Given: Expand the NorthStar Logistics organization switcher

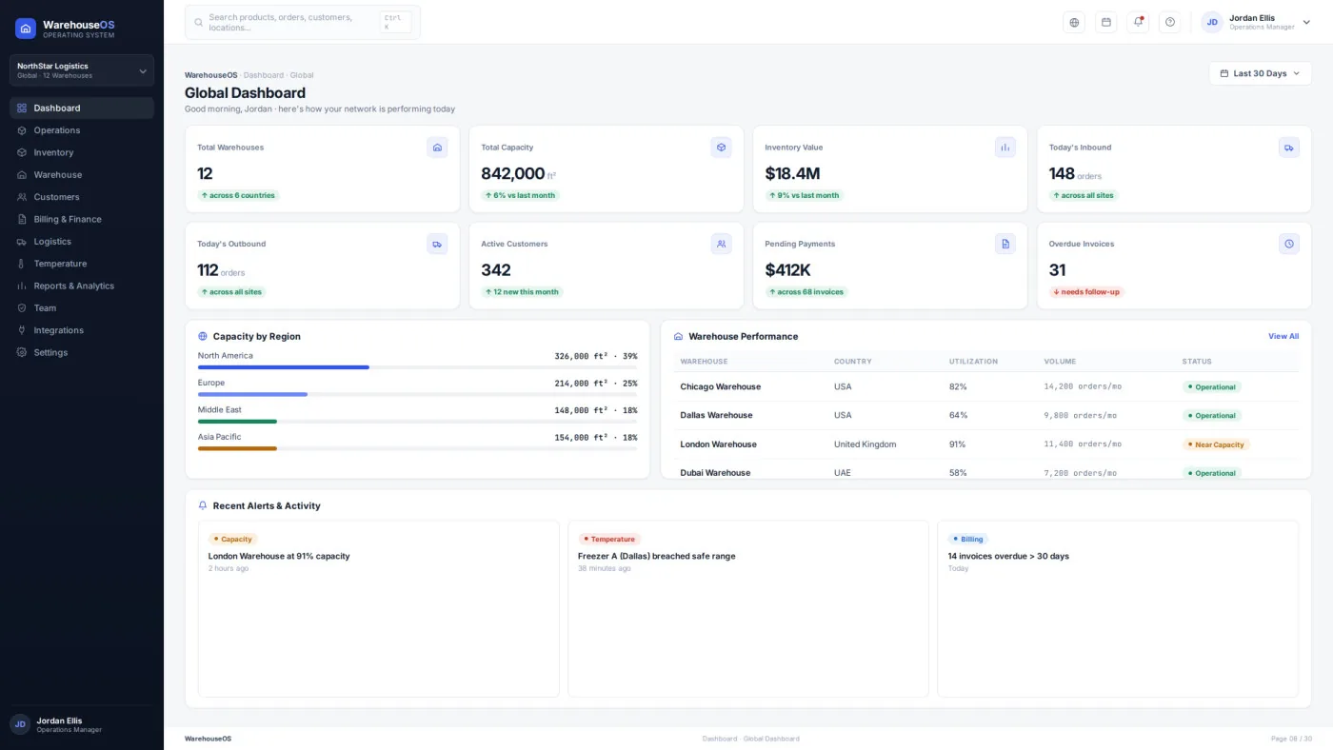Looking at the screenshot, I should [82, 70].
